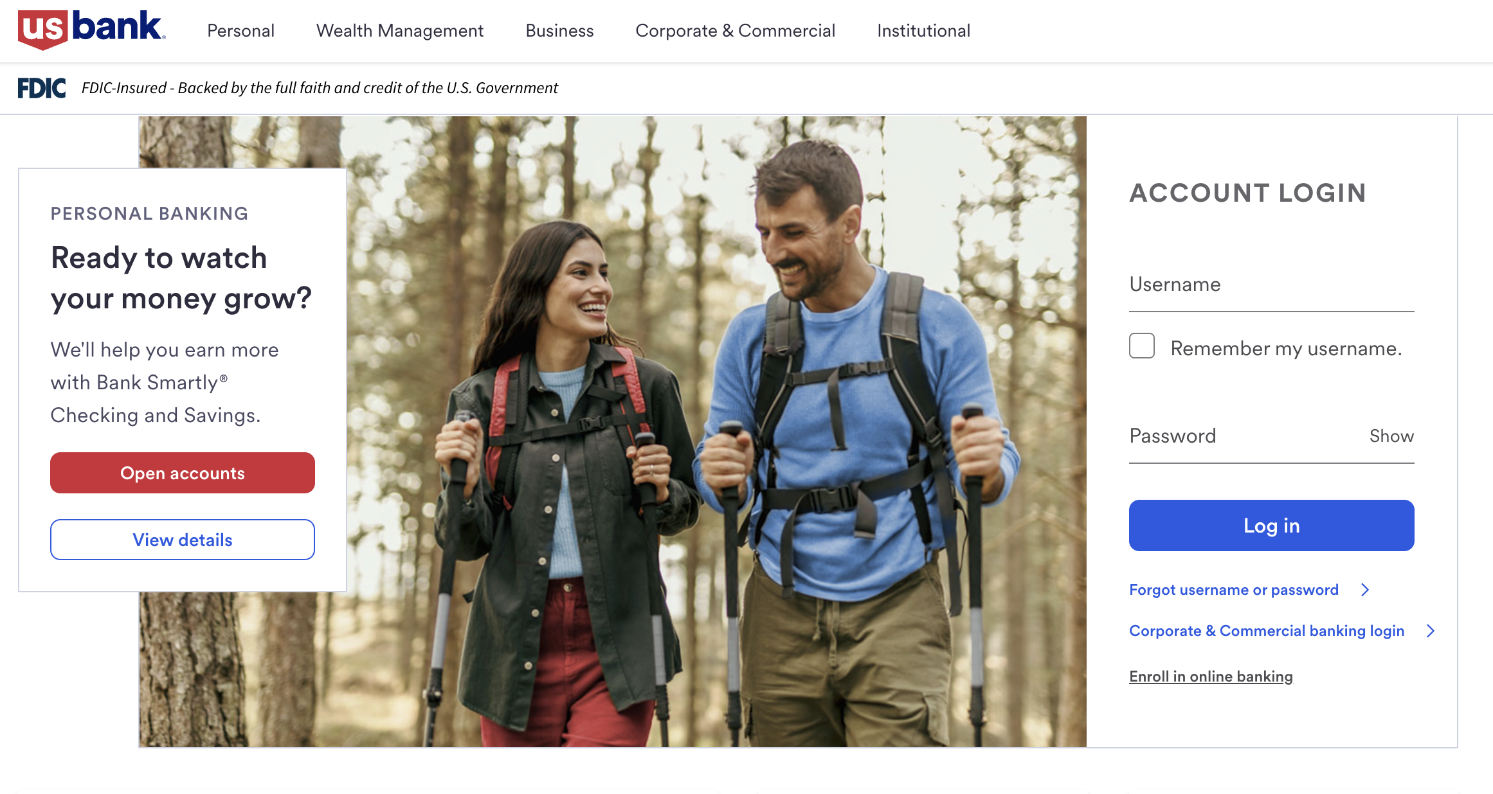Open the Forgot username or password link

tap(1233, 590)
